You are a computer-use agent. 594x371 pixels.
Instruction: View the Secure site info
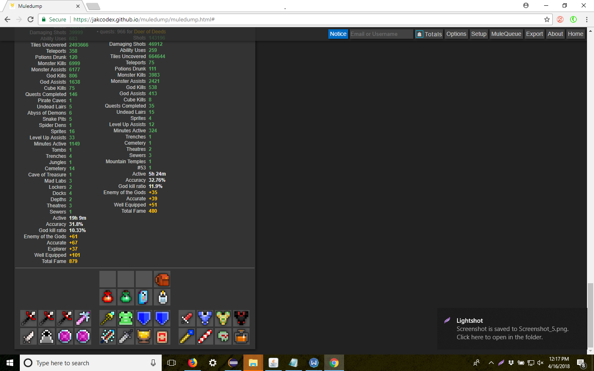click(54, 19)
